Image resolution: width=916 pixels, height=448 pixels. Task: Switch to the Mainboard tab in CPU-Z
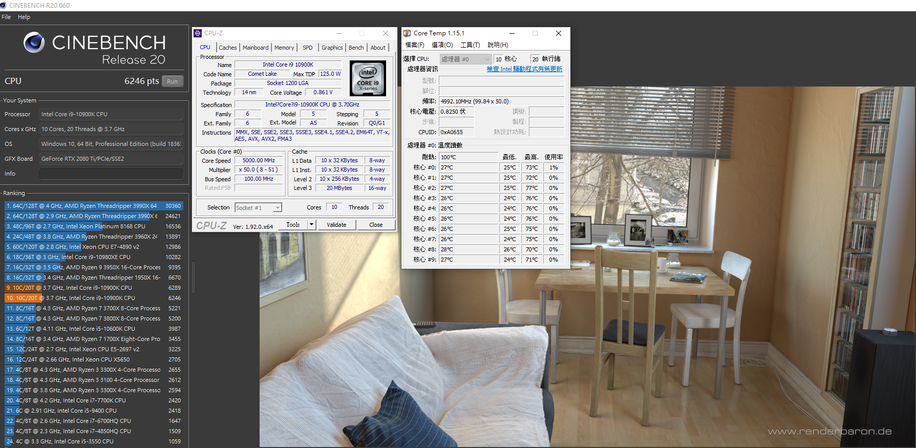tap(255, 48)
